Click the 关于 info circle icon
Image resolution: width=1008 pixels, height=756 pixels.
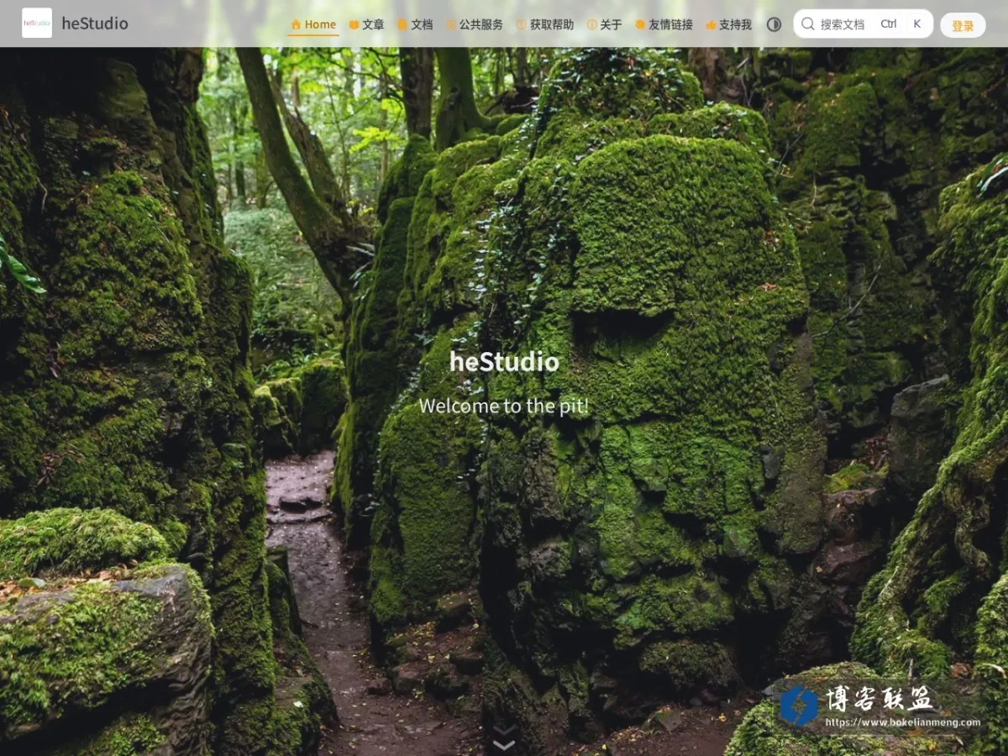(591, 25)
